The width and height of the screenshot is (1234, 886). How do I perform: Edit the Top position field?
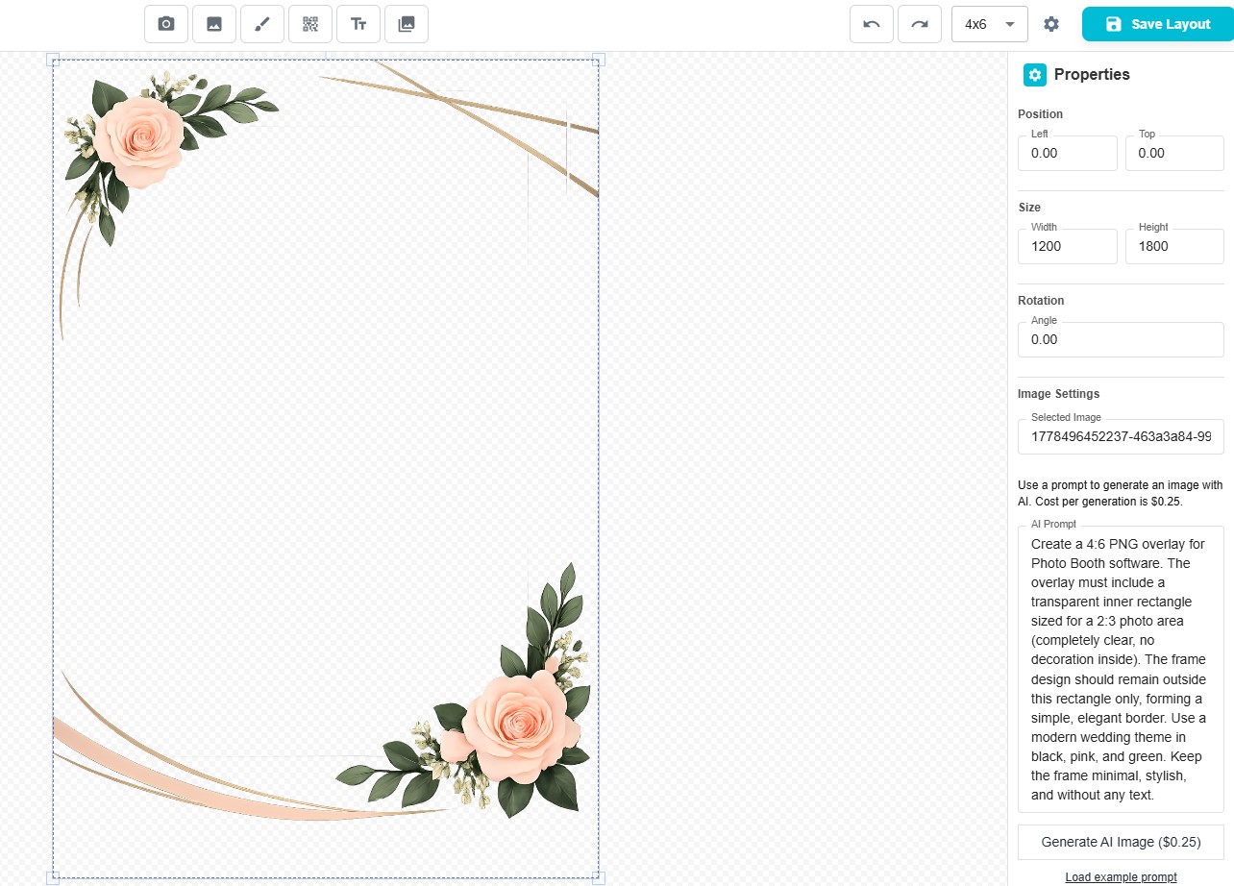click(1174, 153)
